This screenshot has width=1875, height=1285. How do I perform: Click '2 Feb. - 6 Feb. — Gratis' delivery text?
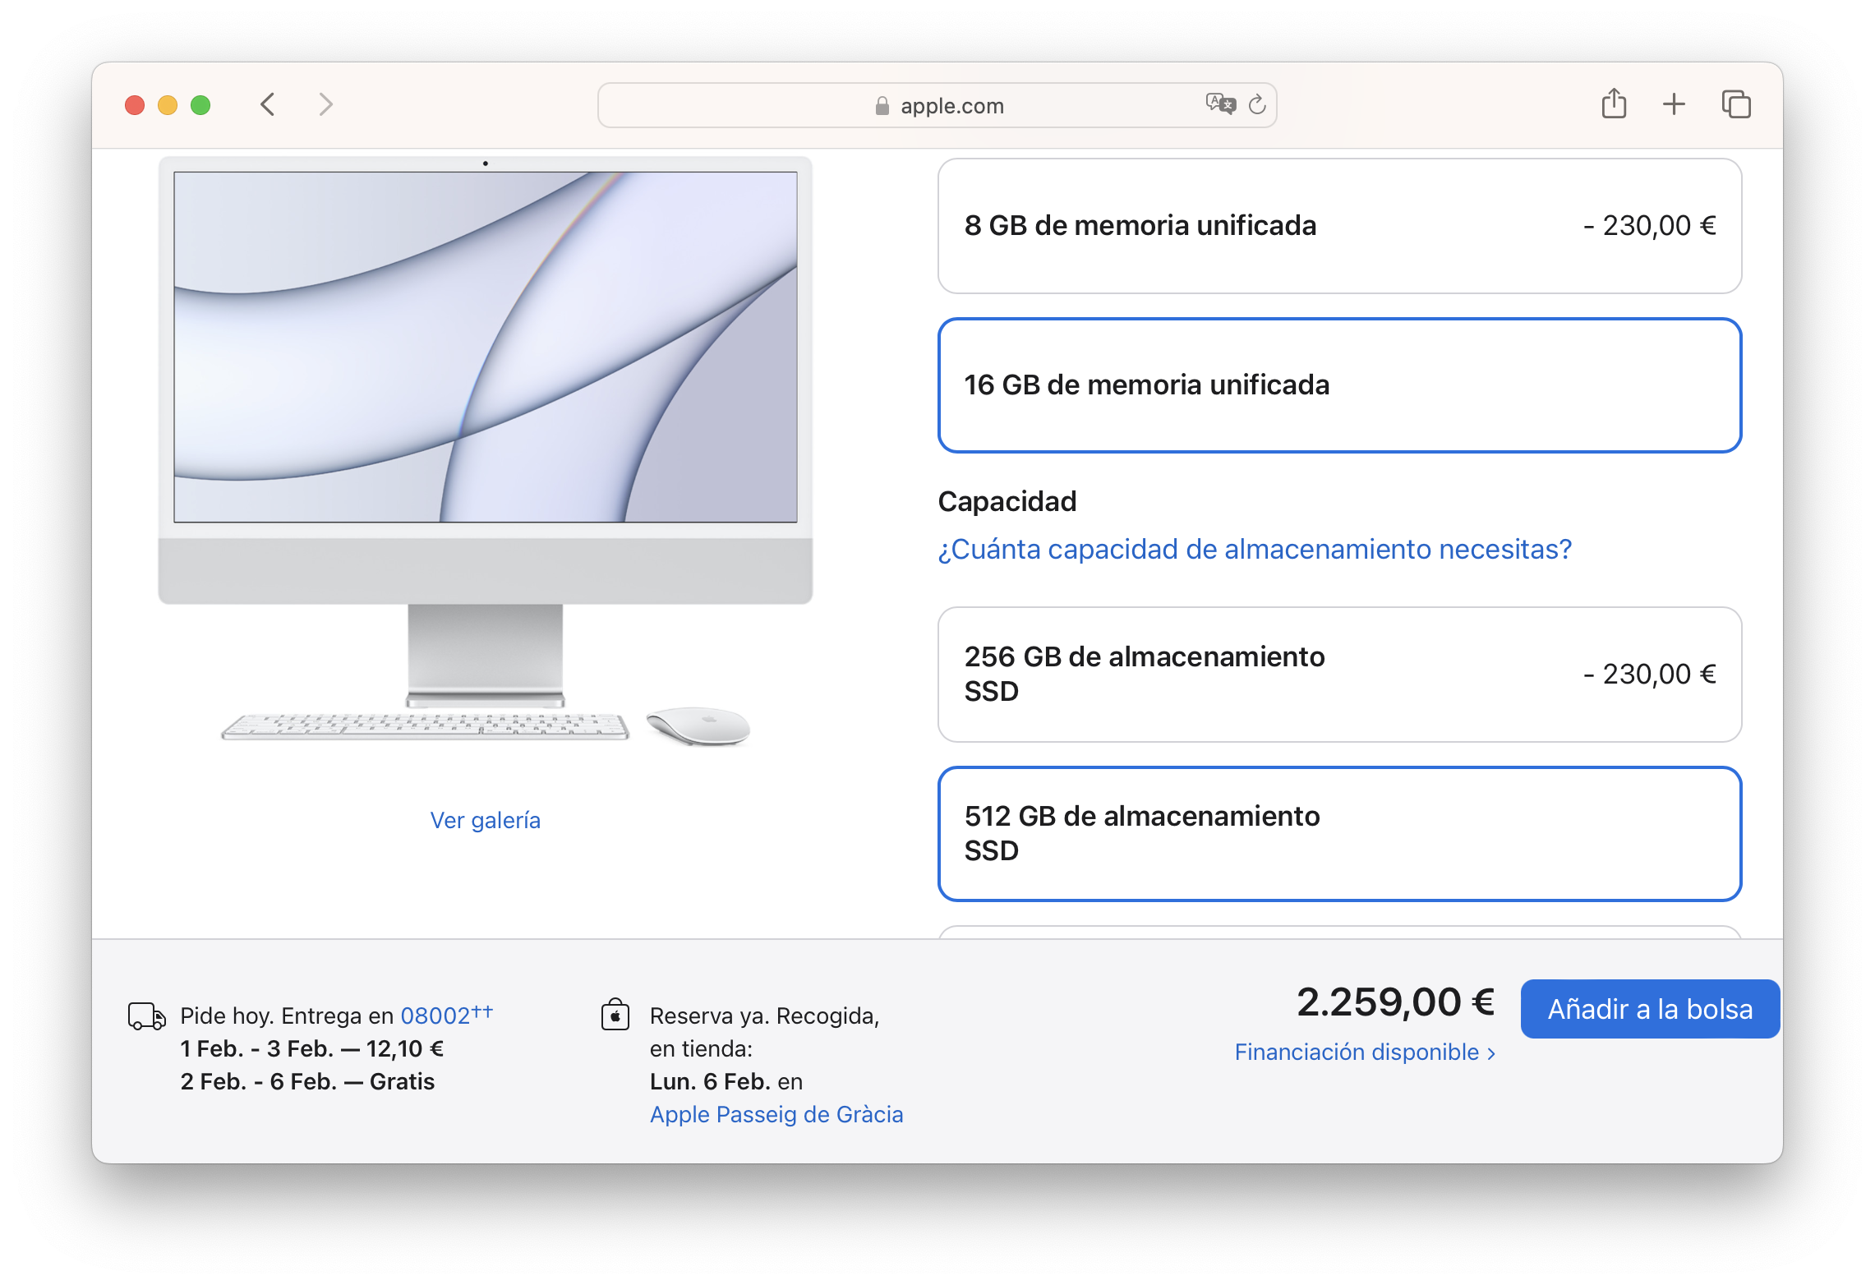coord(307,1081)
